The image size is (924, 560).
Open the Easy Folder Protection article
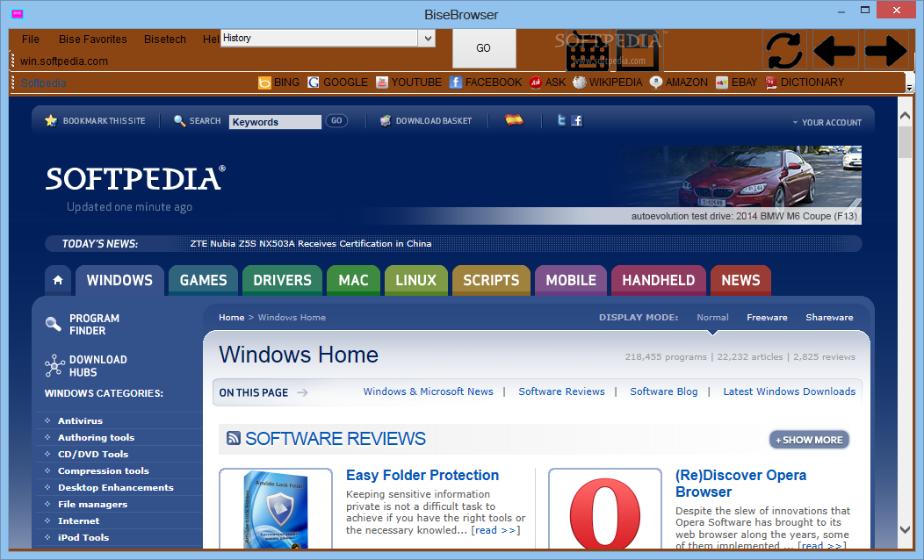coord(422,475)
